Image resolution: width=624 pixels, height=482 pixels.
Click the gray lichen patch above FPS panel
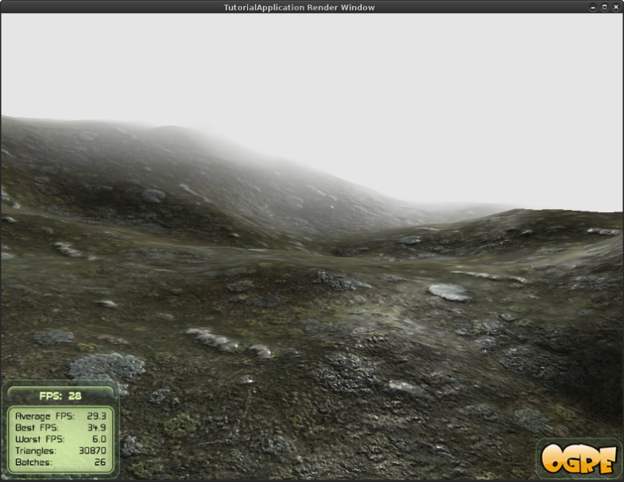[x=106, y=366]
